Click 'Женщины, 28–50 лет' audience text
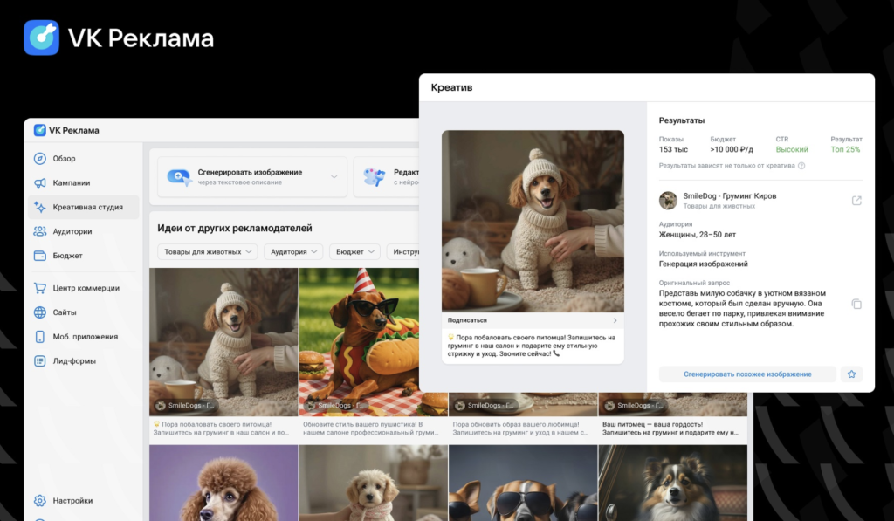This screenshot has width=894, height=521. click(x=698, y=234)
